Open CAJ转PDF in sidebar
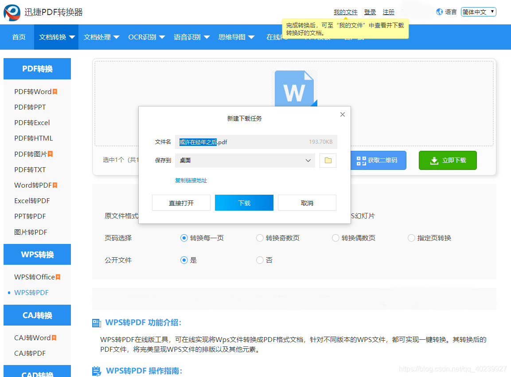 tap(30, 353)
